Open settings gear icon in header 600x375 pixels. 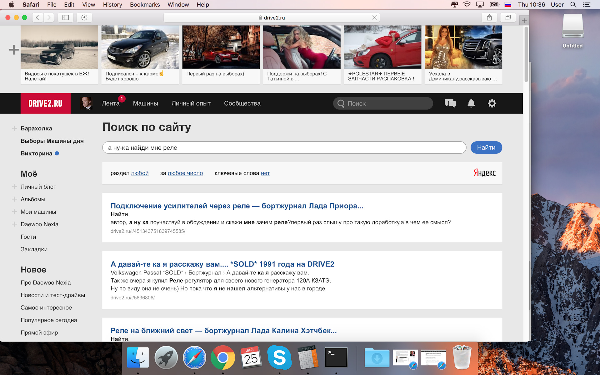(x=492, y=103)
